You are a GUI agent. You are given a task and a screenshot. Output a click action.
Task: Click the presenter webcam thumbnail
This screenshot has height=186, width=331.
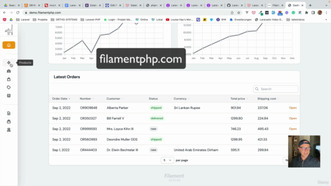pos(304,151)
